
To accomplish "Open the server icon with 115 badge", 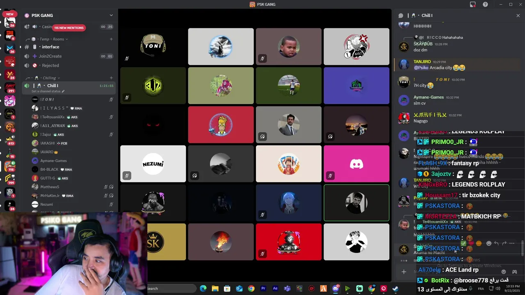I will (10, 166).
